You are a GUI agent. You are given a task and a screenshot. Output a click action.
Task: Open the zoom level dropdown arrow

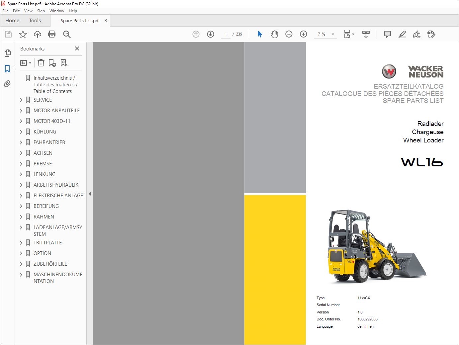[333, 34]
